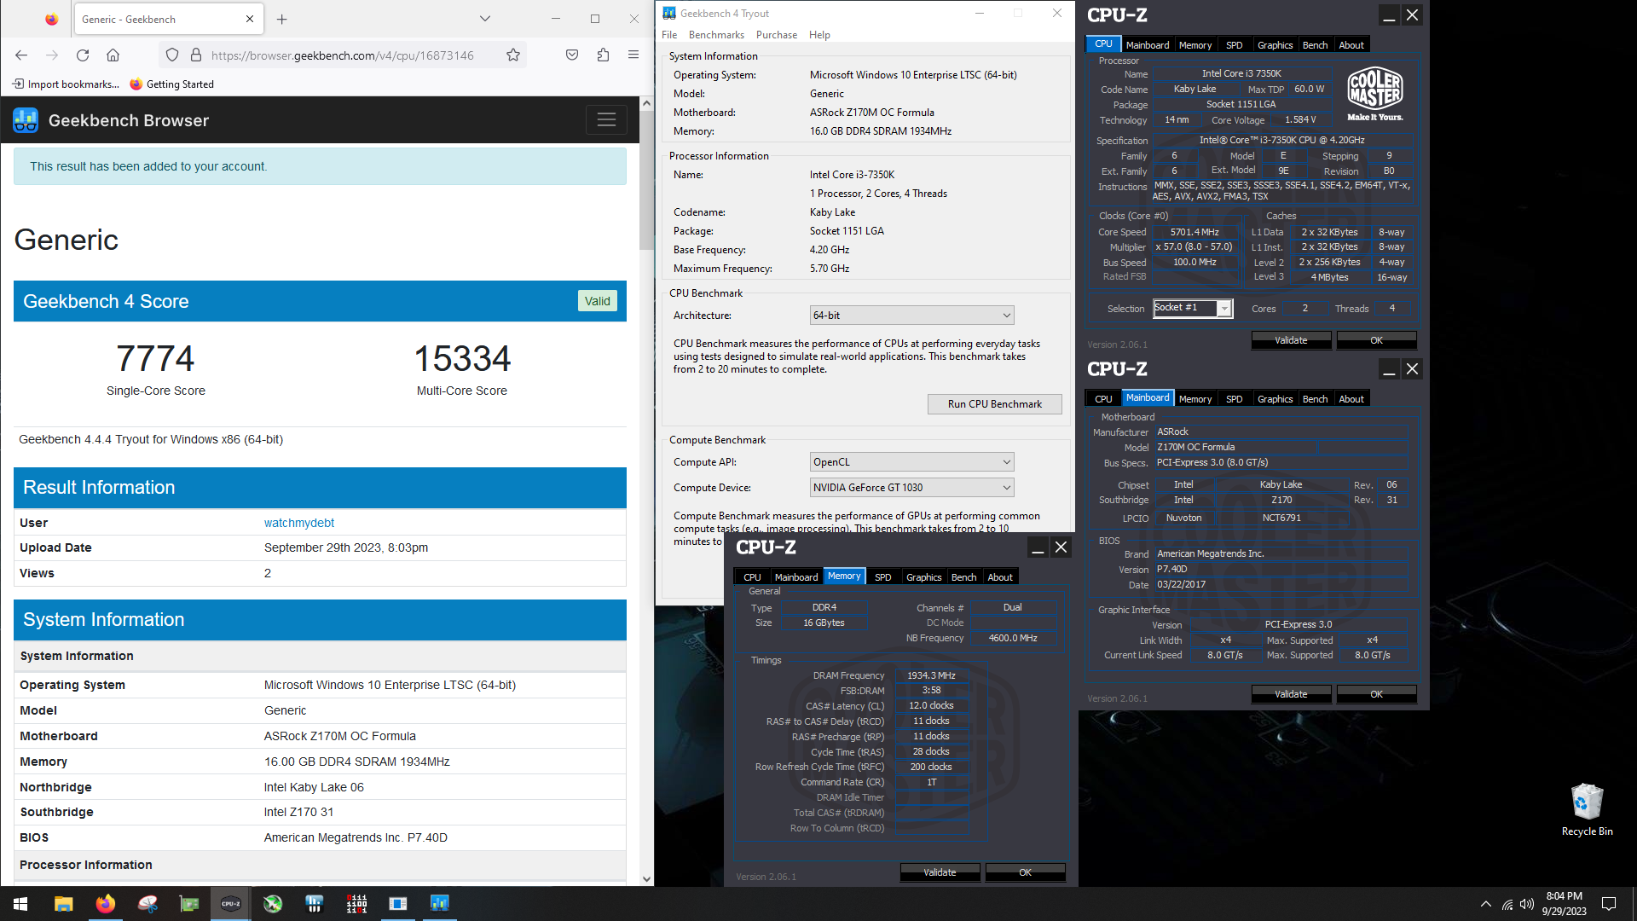Click the site padlock icon
Image resolution: width=1637 pixels, height=921 pixels.
point(196,55)
